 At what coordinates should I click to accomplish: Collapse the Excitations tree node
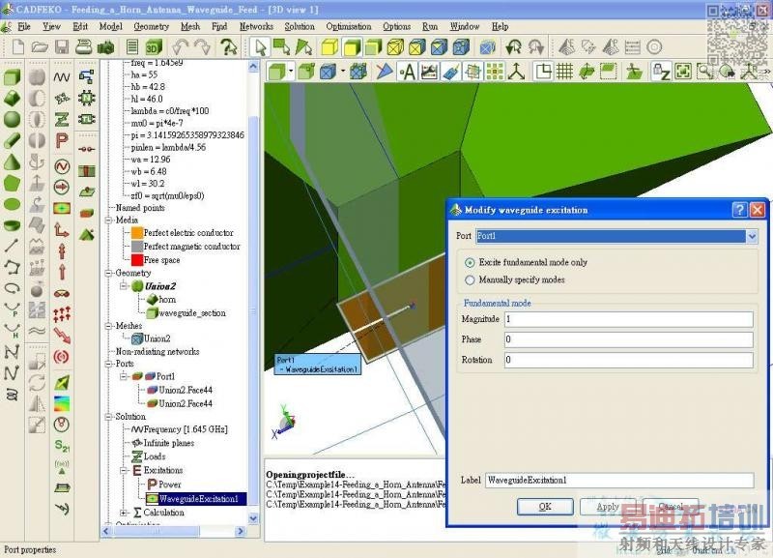[124, 470]
